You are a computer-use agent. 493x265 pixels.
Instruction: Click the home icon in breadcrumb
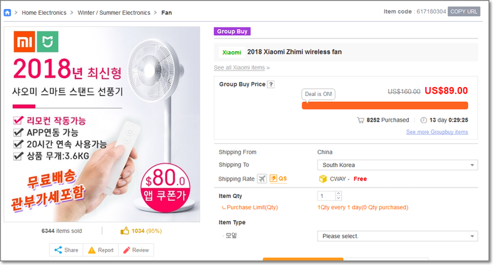(8, 12)
